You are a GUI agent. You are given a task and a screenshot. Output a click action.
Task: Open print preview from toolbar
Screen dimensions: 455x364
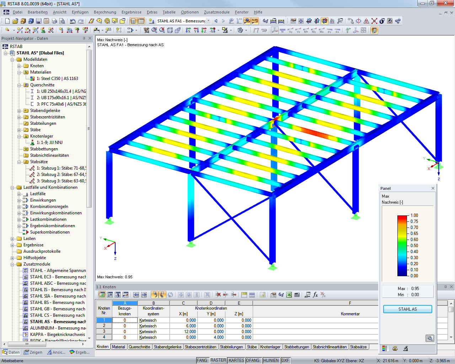(x=62, y=21)
